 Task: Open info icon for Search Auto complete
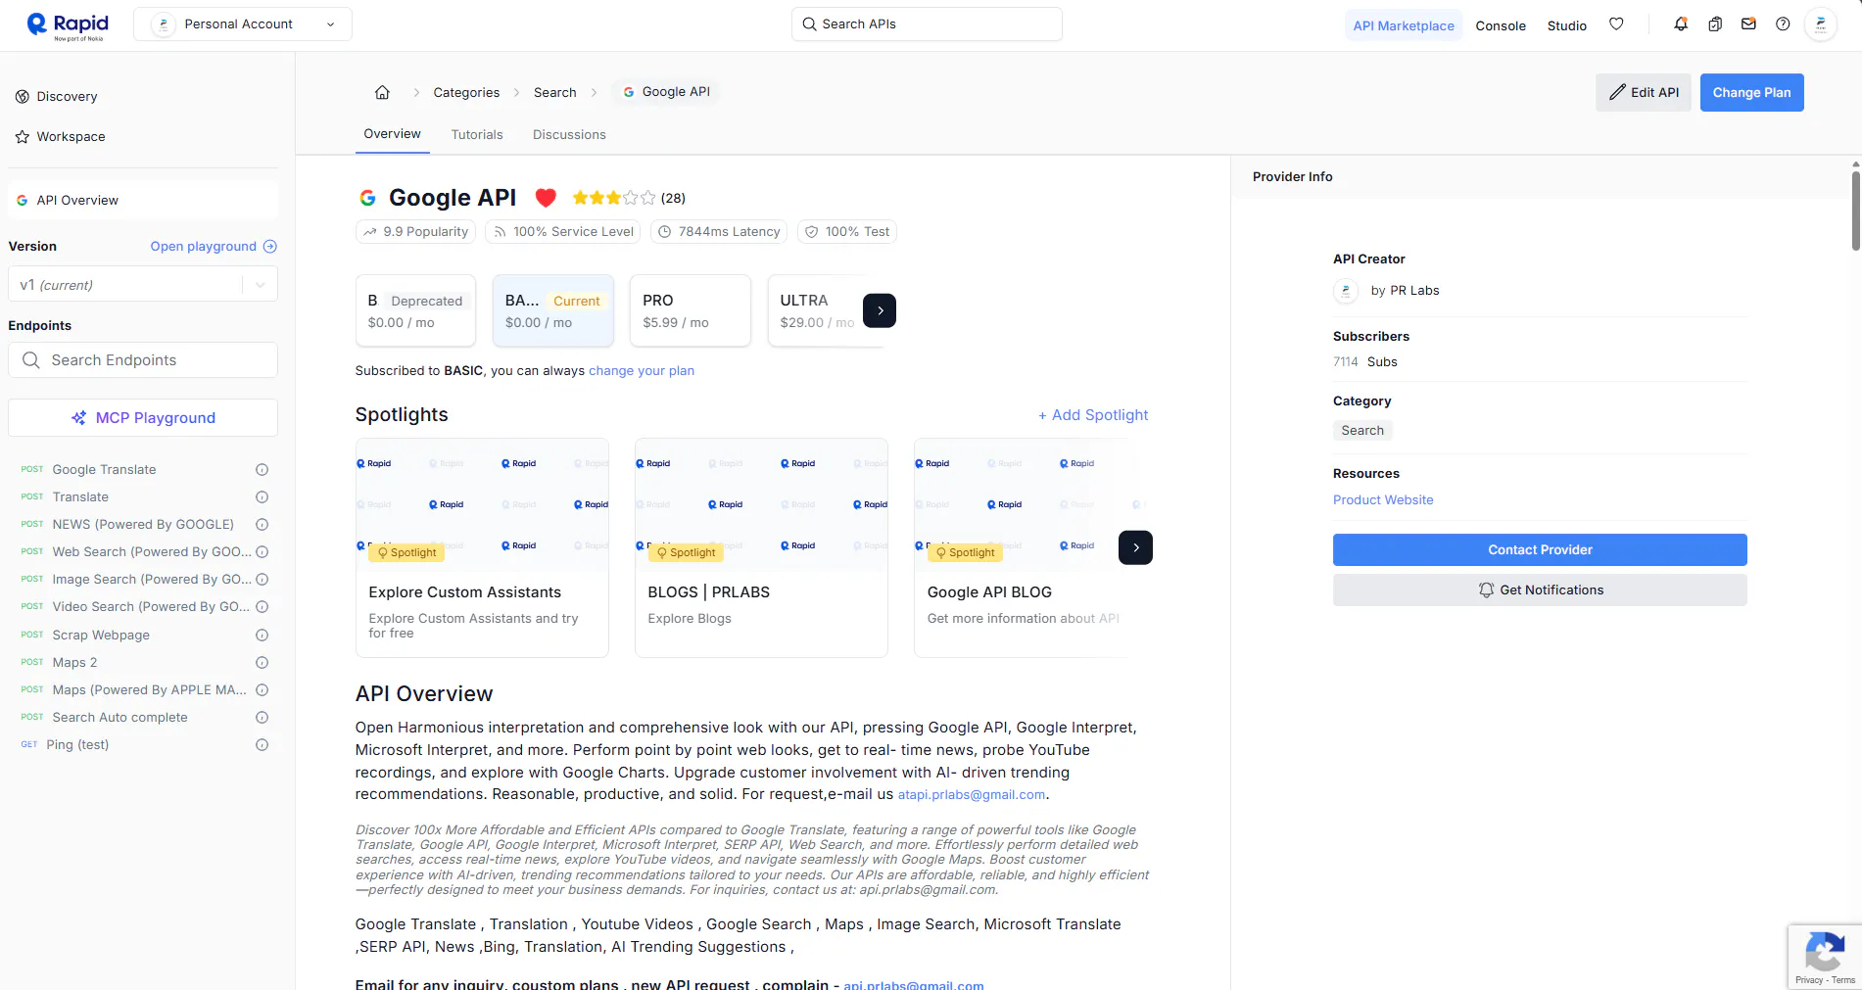pyautogui.click(x=262, y=718)
